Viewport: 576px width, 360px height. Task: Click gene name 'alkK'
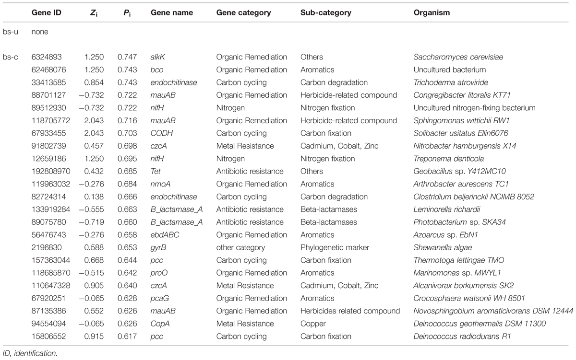click(158, 57)
